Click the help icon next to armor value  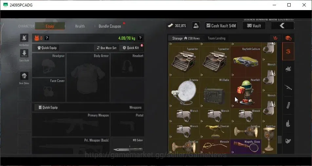point(47,38)
